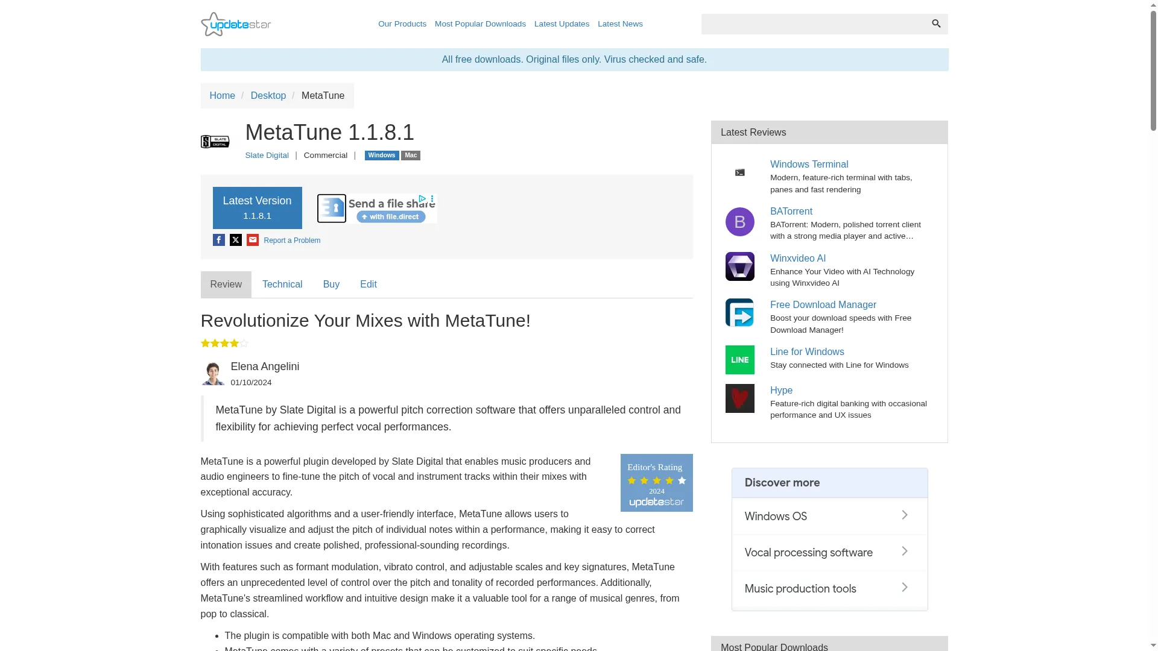
Task: Open the BATorrent purple B icon
Action: [739, 222]
